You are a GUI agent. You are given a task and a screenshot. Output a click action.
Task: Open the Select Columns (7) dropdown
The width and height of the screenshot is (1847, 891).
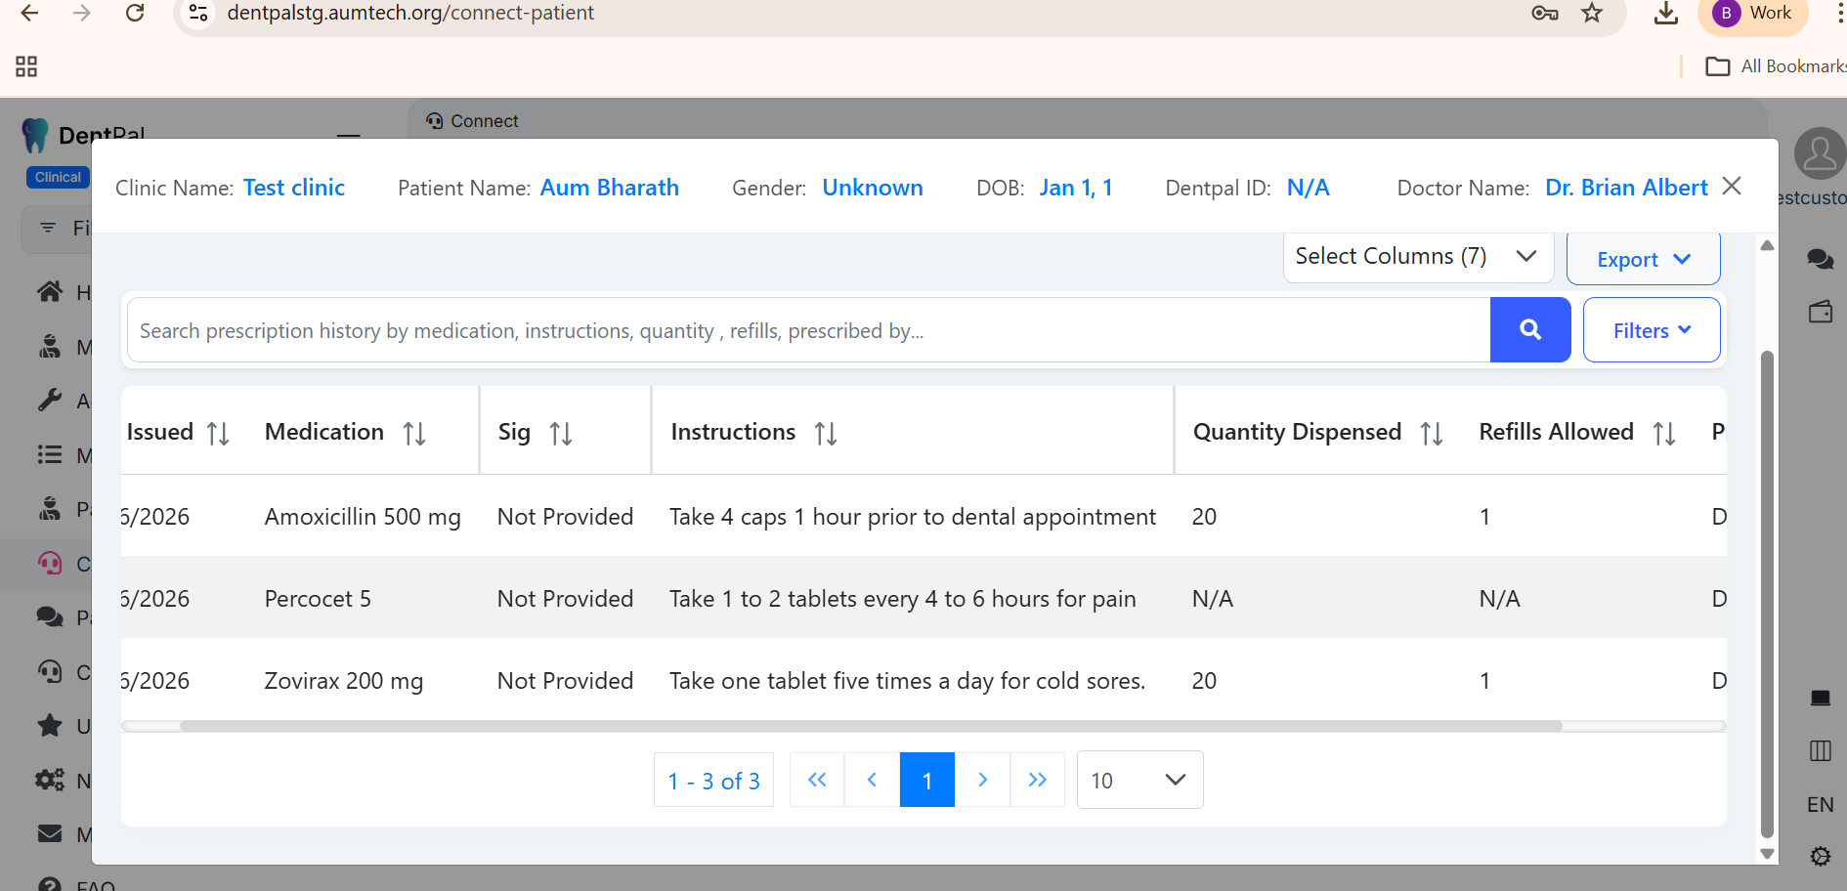[x=1417, y=257]
